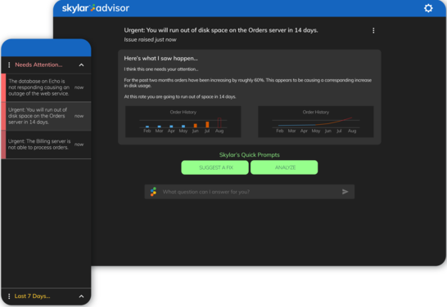The width and height of the screenshot is (447, 307).
Task: Select the Echo database outage alert
Action: (x=46, y=87)
